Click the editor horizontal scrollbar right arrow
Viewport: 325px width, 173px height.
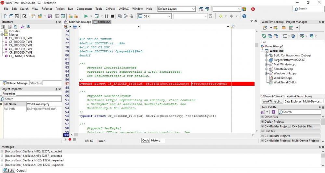tap(253, 135)
